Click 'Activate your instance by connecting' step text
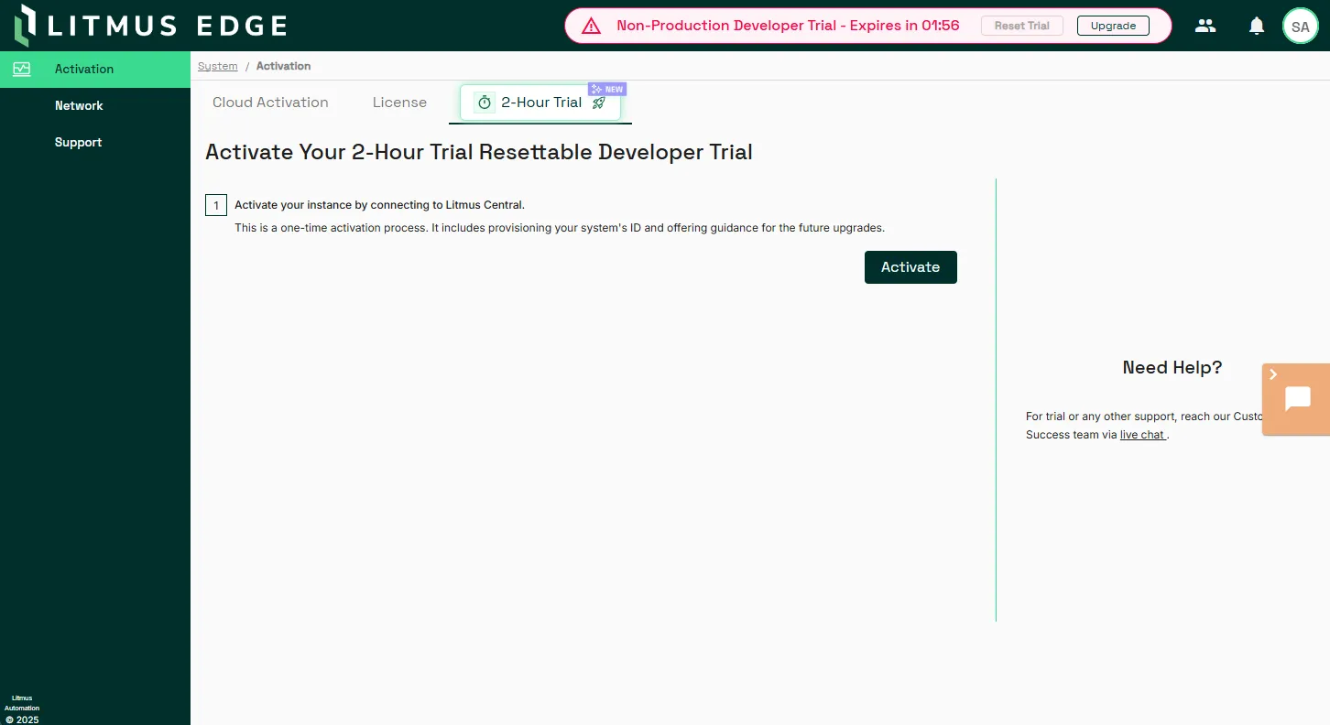This screenshot has height=725, width=1330. [x=379, y=205]
